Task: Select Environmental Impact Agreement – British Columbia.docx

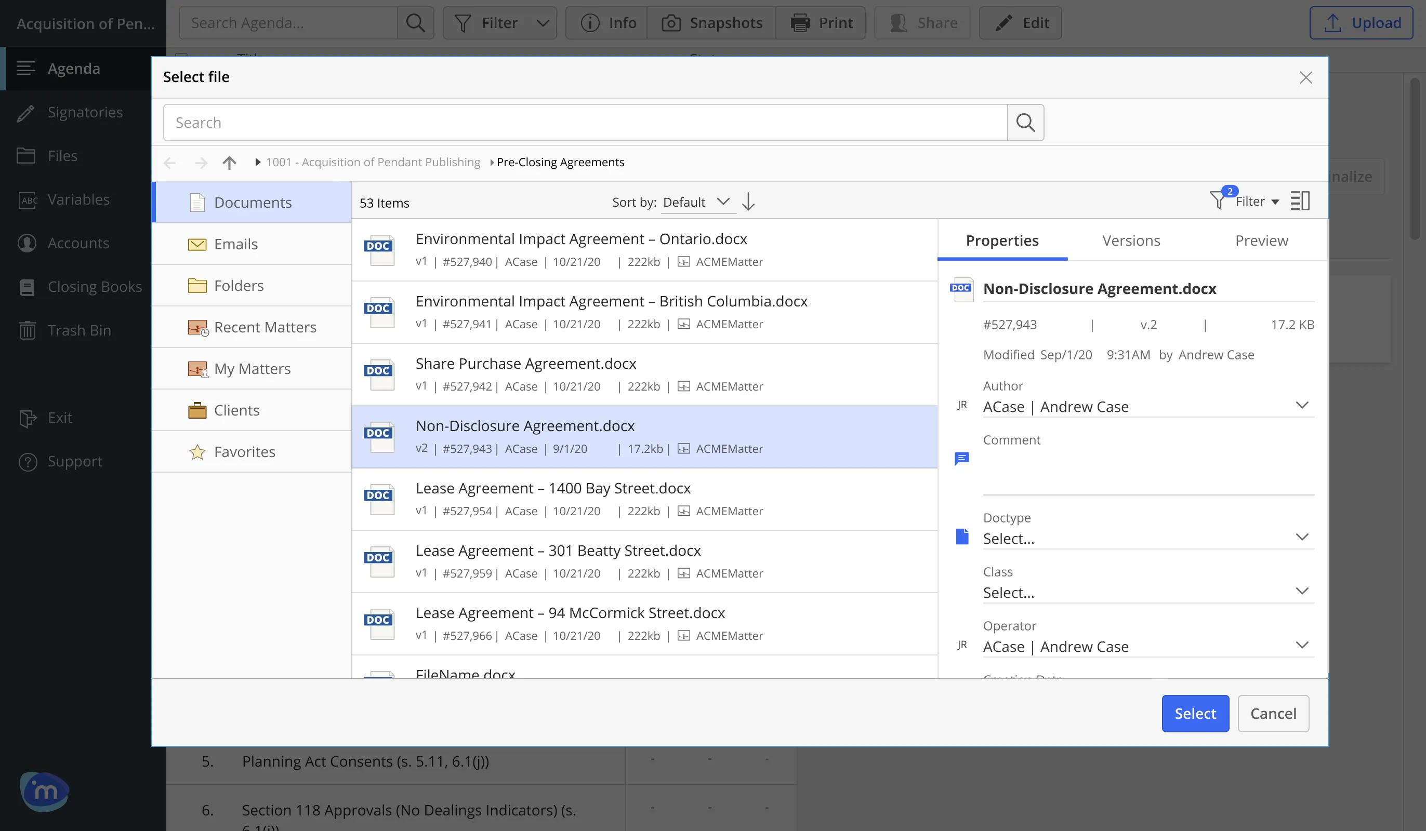Action: point(644,312)
